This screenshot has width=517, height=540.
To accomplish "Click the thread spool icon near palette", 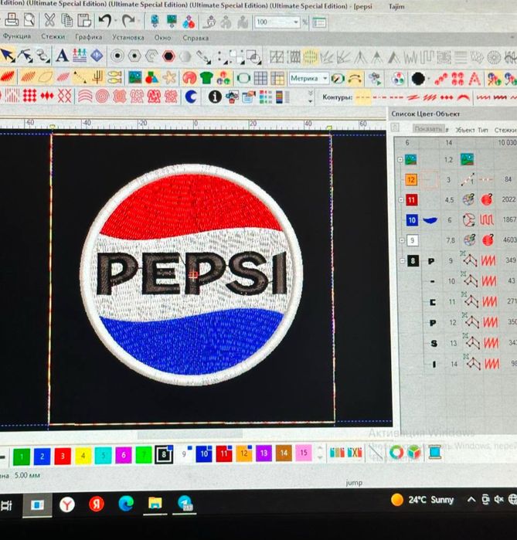I will tap(435, 452).
